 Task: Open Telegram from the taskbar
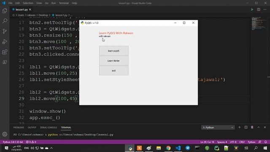click(188, 148)
